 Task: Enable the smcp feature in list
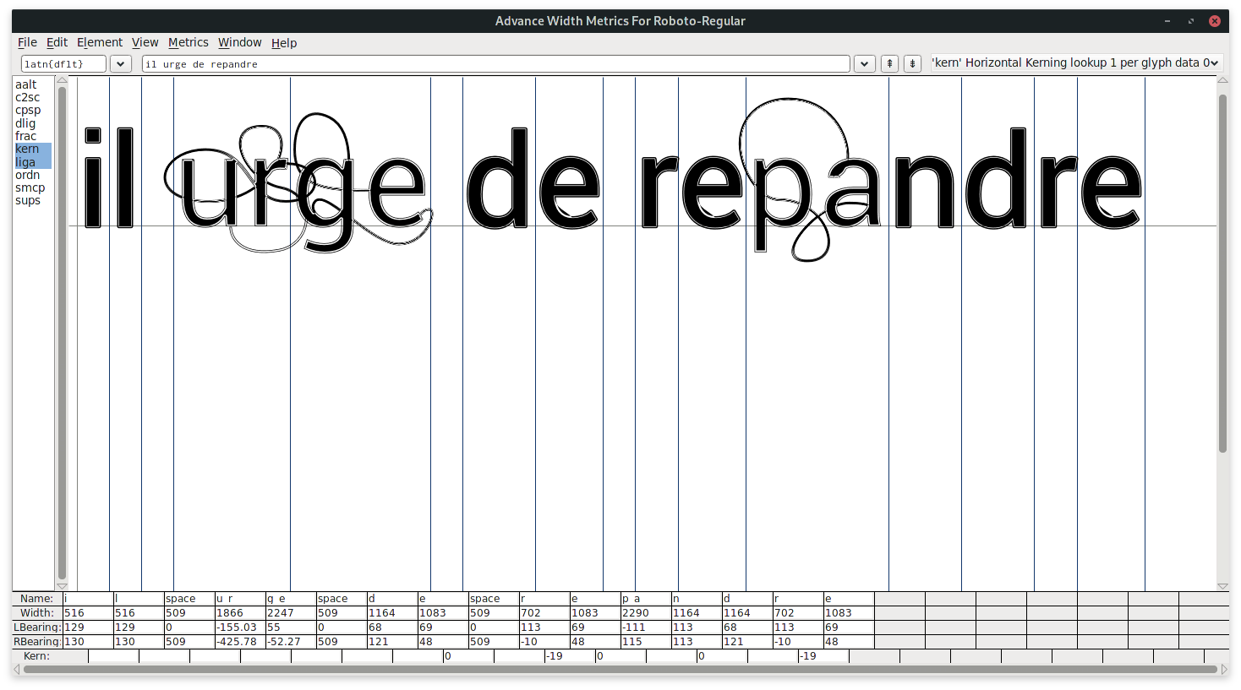30,187
